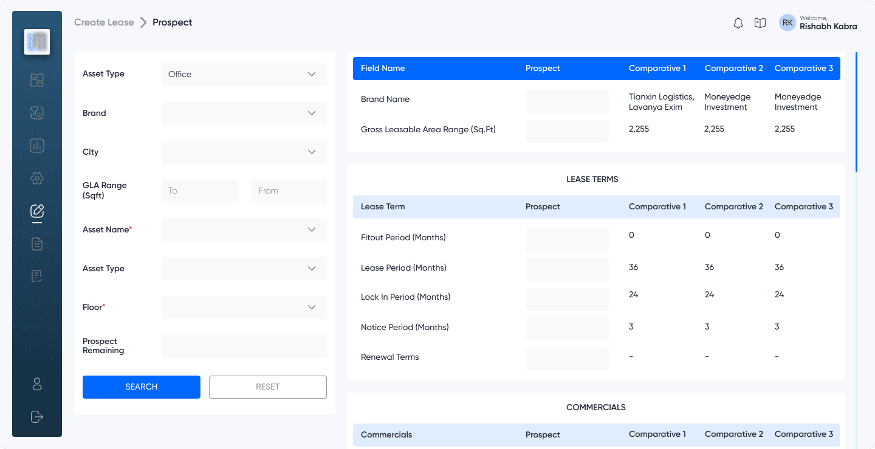Viewport: 875px width, 449px height.
Task: Open the approved document checkmark icon
Action: 37,277
